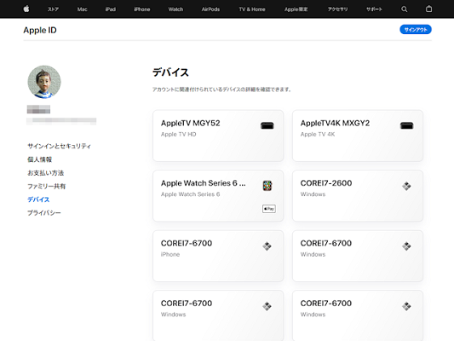Open the AppleTV MGY52 device name
This screenshot has width=454, height=341.
coord(191,123)
